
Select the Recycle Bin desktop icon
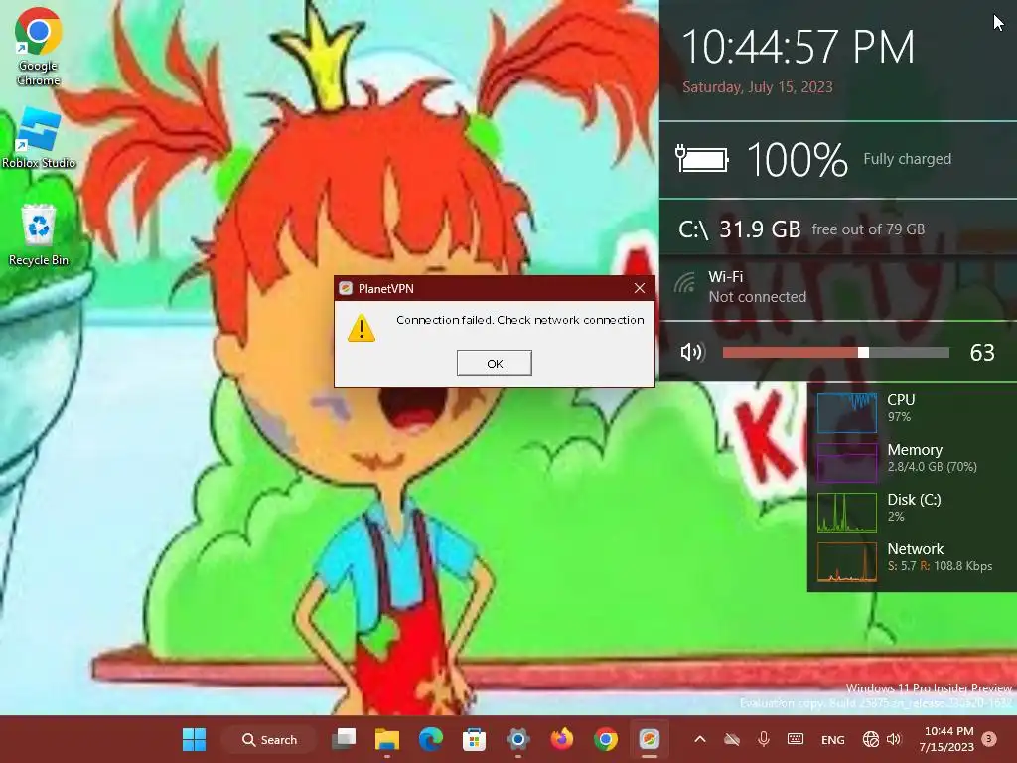(39, 234)
